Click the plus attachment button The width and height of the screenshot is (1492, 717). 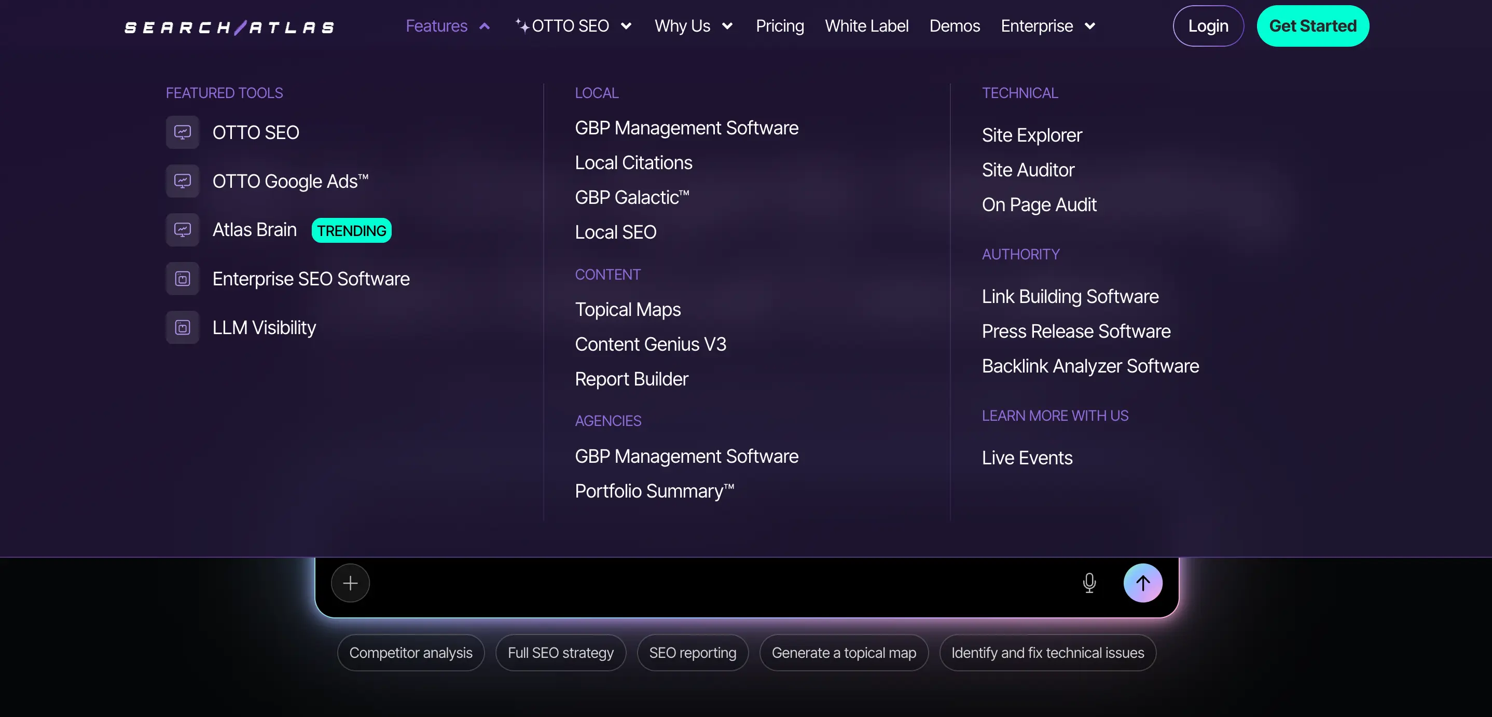pyautogui.click(x=350, y=583)
